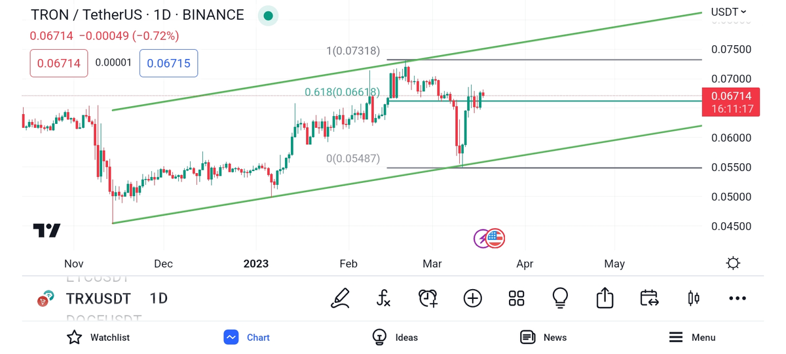Change chart type with candles icon
This screenshot has width=786, height=354.
pyautogui.click(x=694, y=298)
